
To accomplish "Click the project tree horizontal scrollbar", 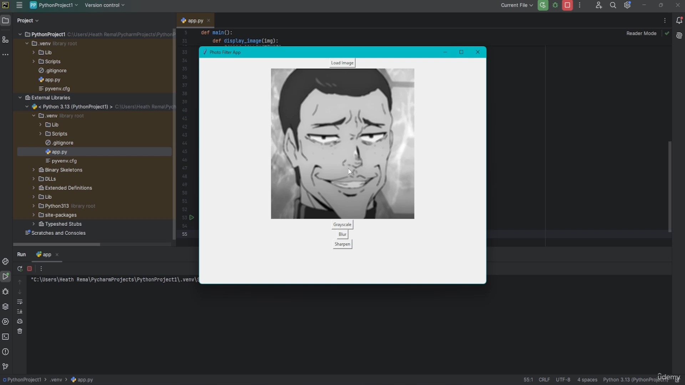I will 57,244.
